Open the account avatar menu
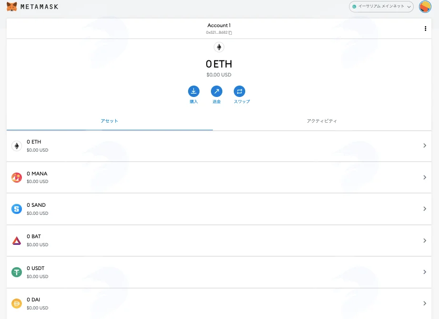This screenshot has width=439, height=319. [x=425, y=7]
